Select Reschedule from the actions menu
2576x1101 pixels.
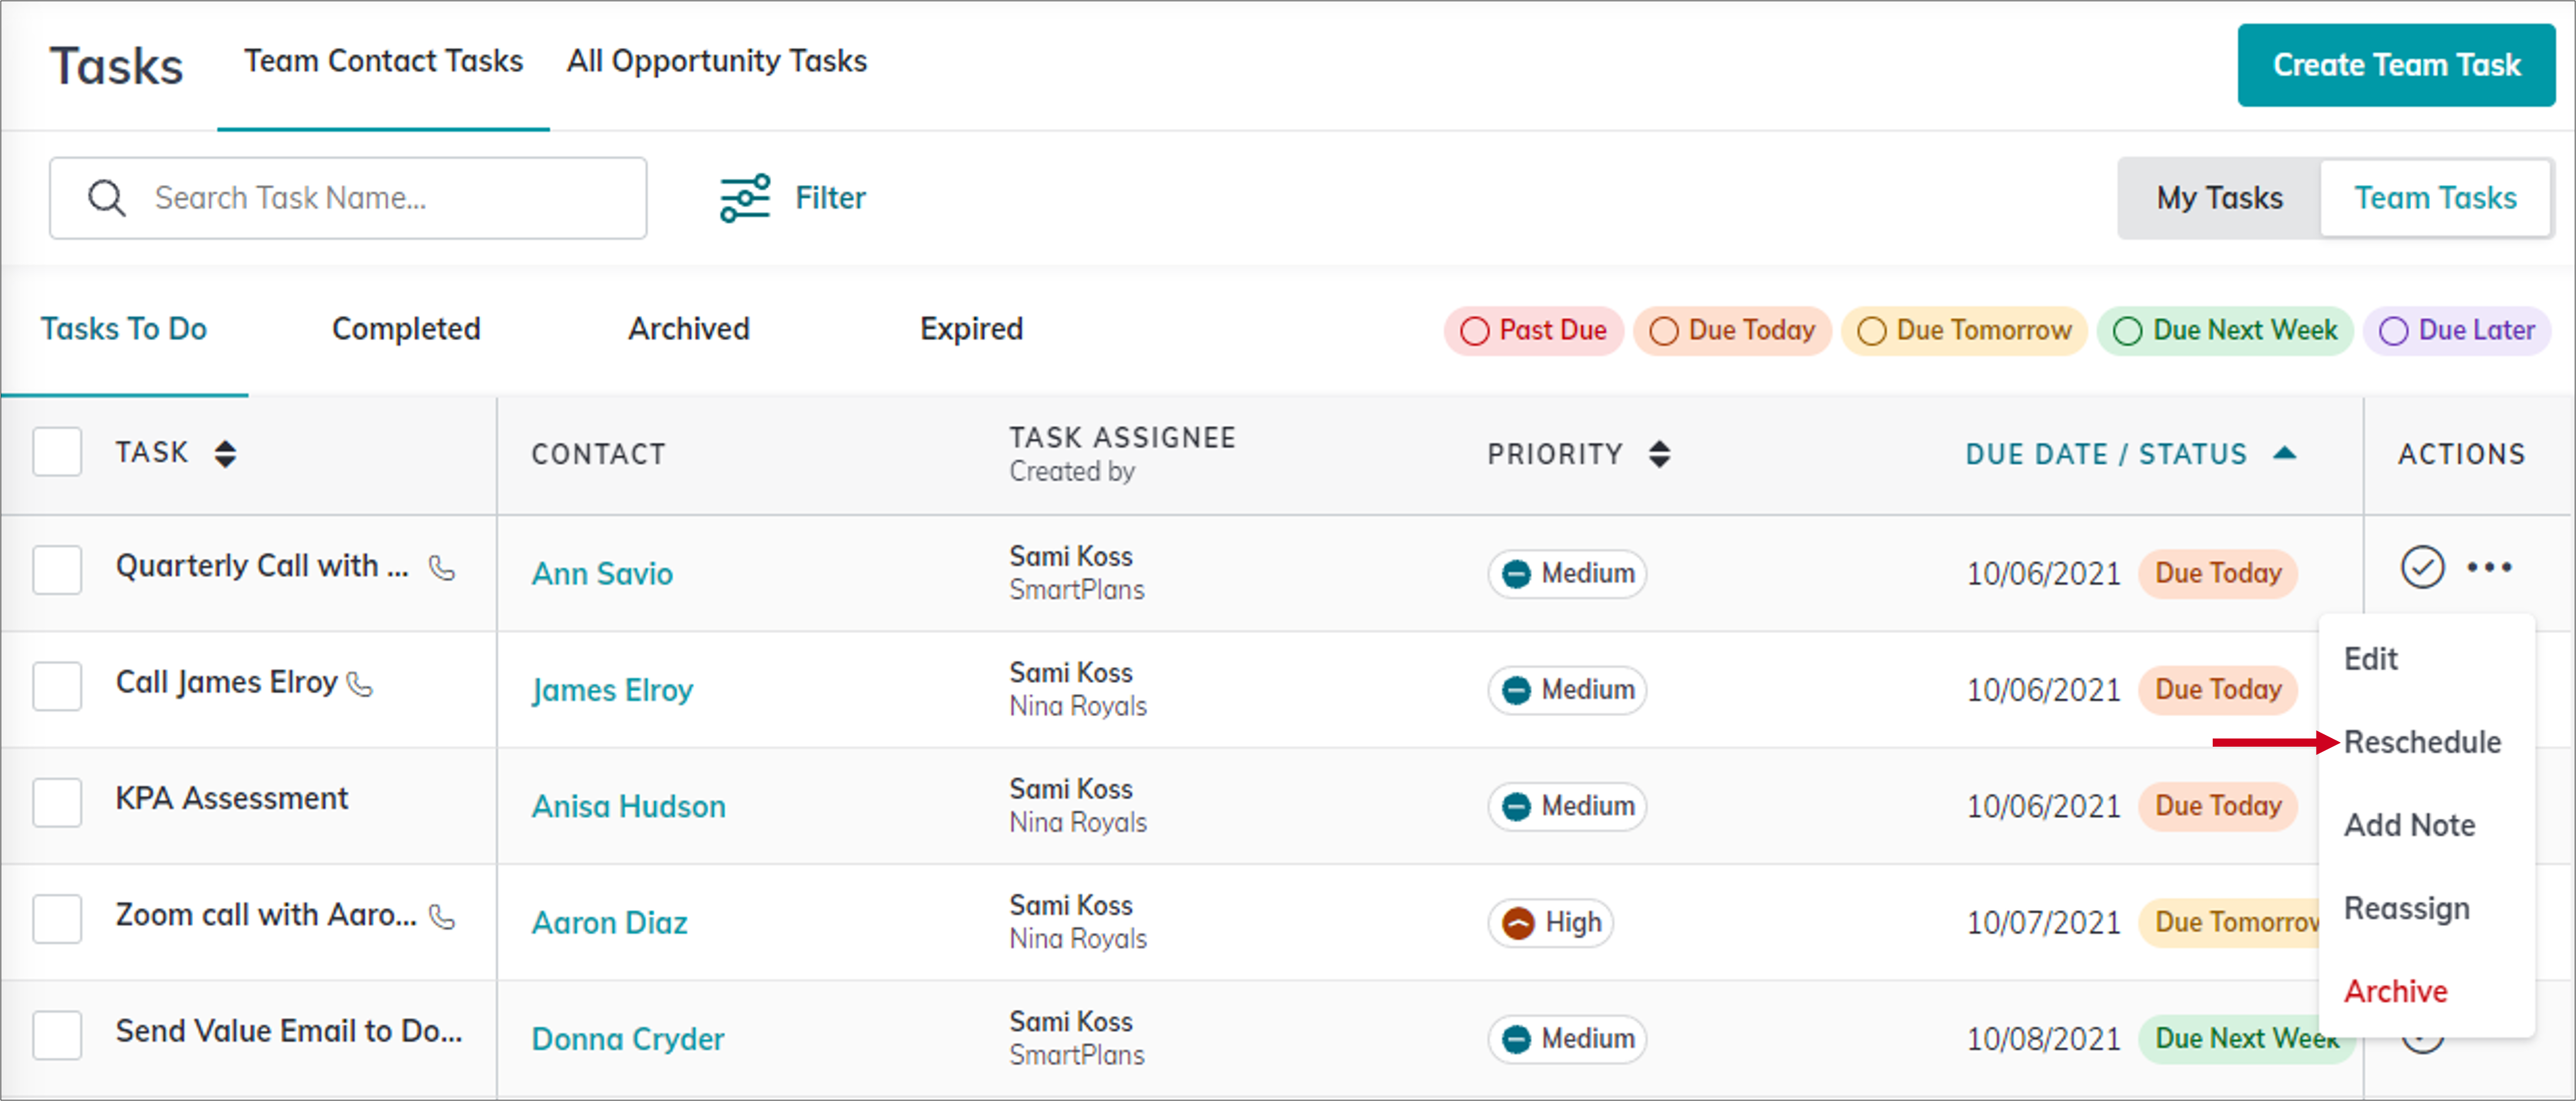[x=2424, y=741]
